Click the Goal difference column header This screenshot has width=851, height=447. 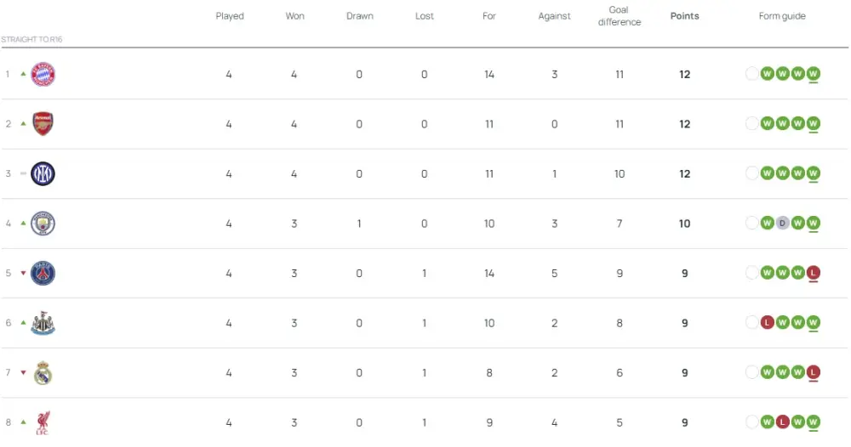pos(619,16)
